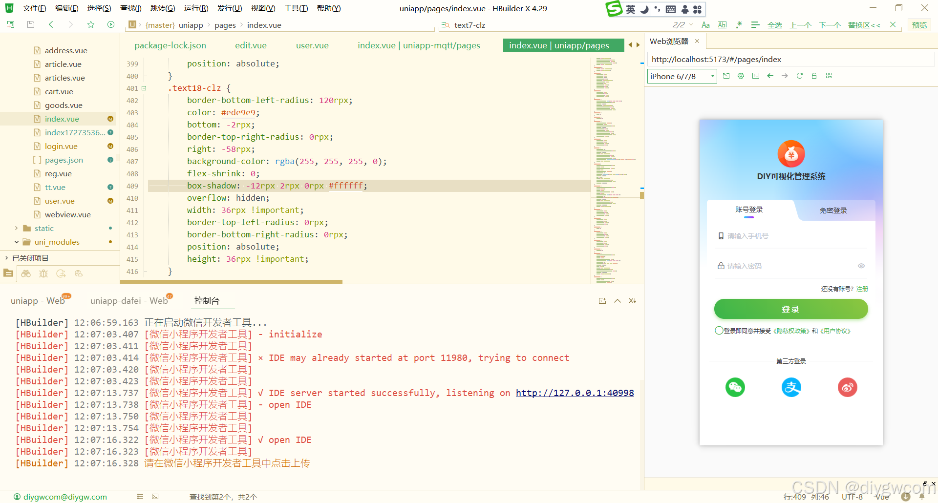Open browser console devtools icon
The image size is (938, 503).
pos(756,76)
